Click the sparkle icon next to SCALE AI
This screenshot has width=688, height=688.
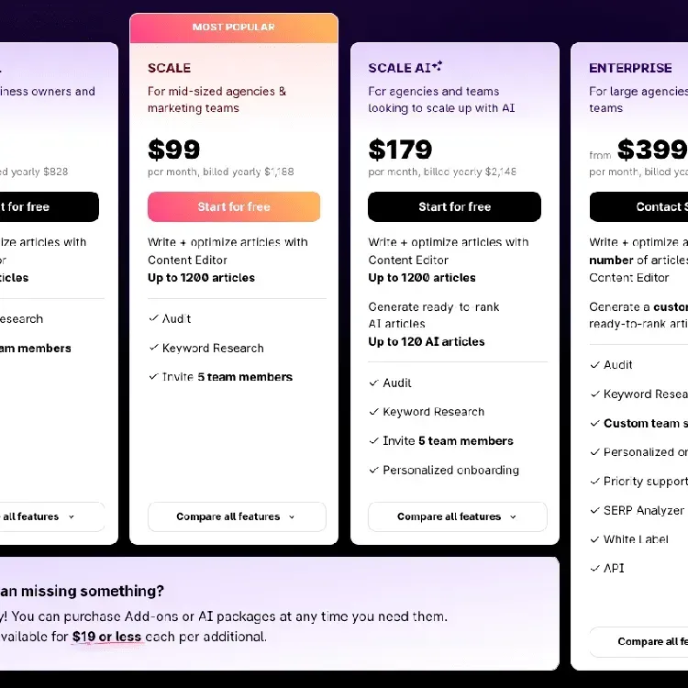(437, 66)
